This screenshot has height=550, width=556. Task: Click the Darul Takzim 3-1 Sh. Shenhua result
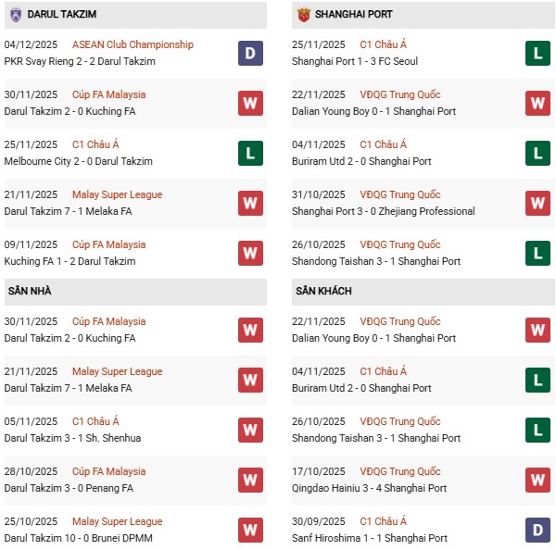(x=70, y=438)
